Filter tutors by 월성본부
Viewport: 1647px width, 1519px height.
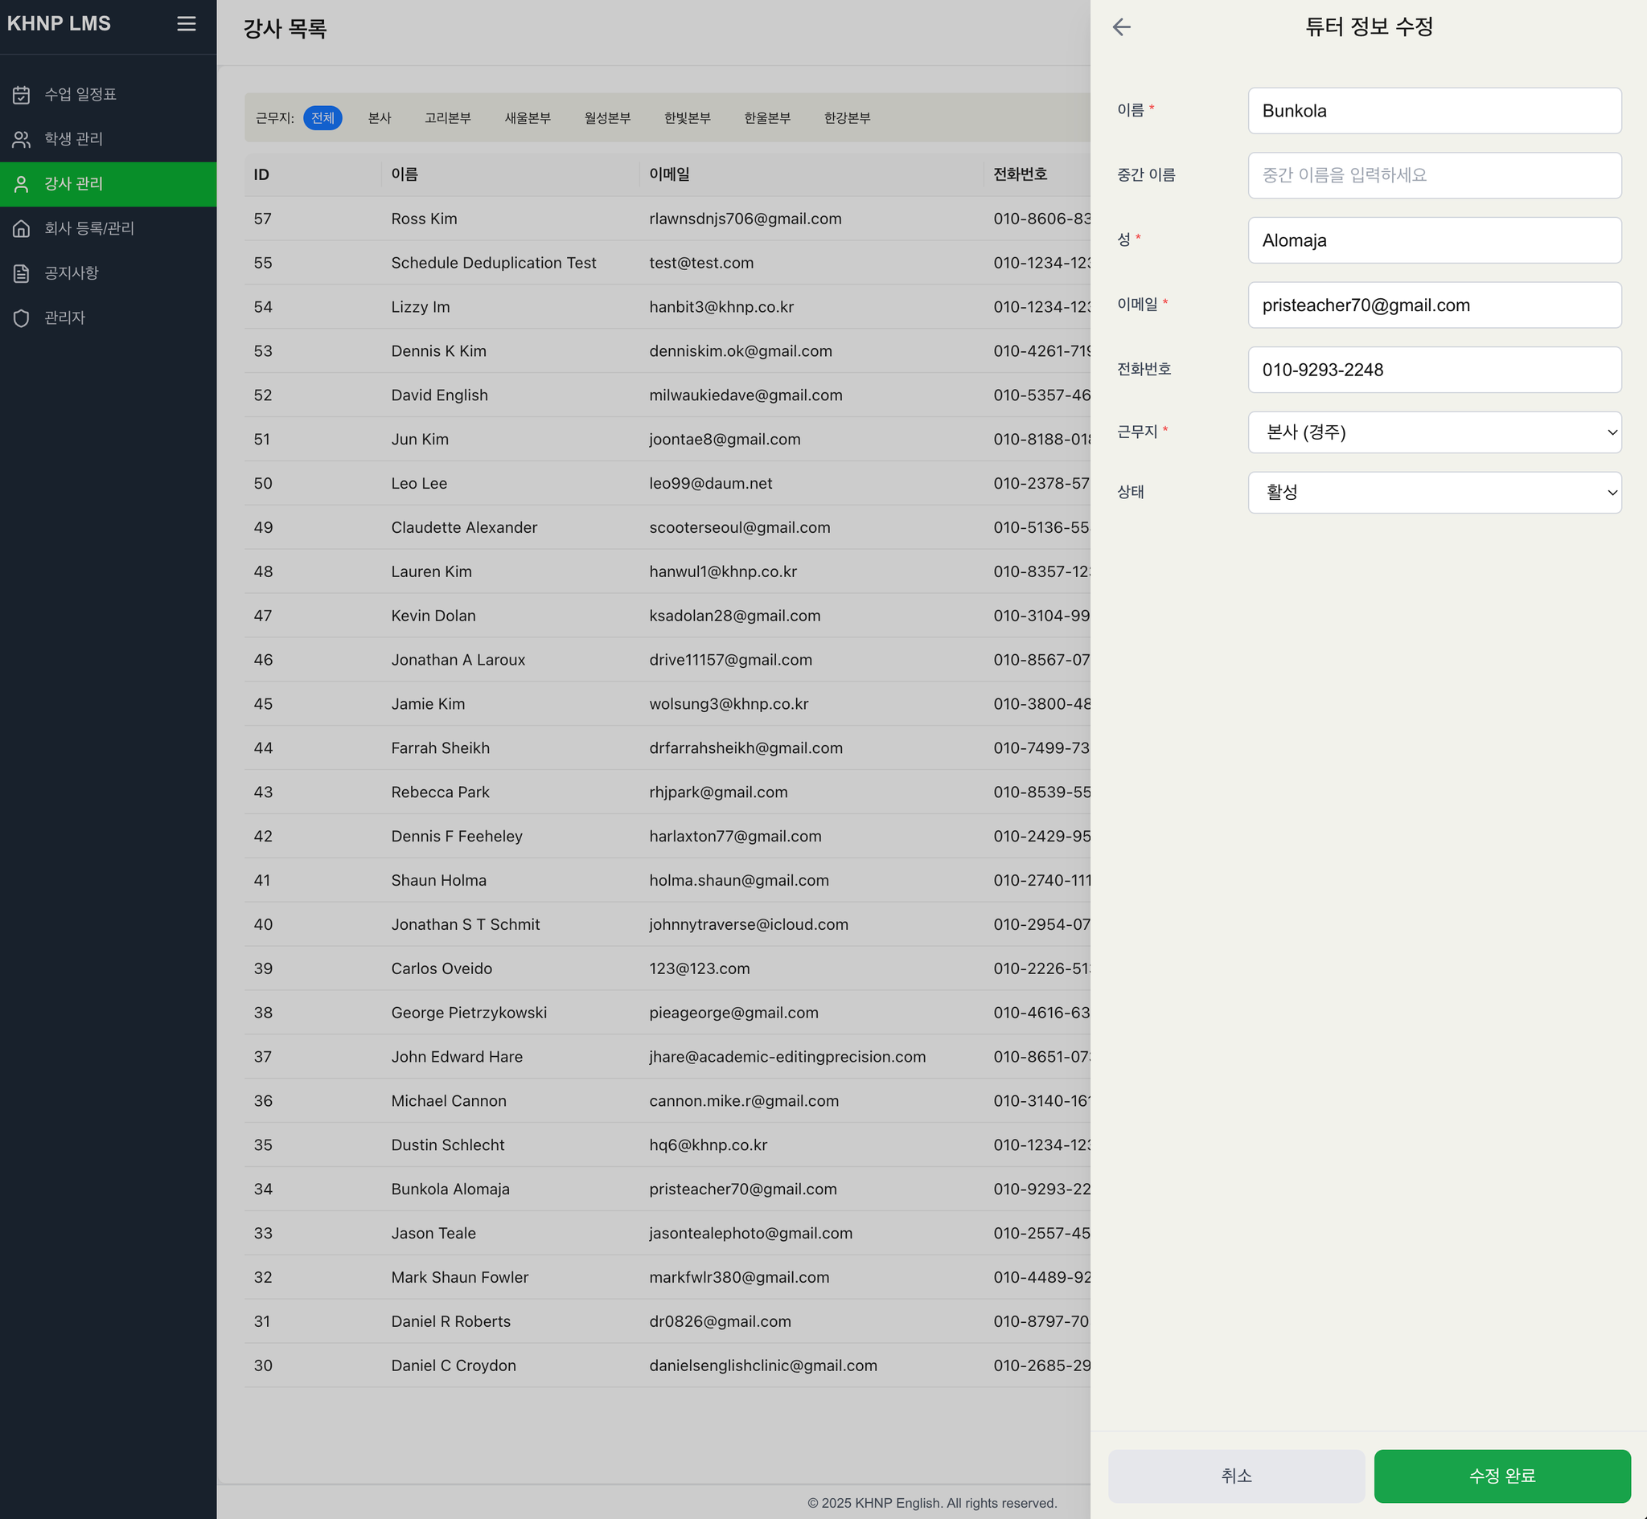tap(607, 118)
